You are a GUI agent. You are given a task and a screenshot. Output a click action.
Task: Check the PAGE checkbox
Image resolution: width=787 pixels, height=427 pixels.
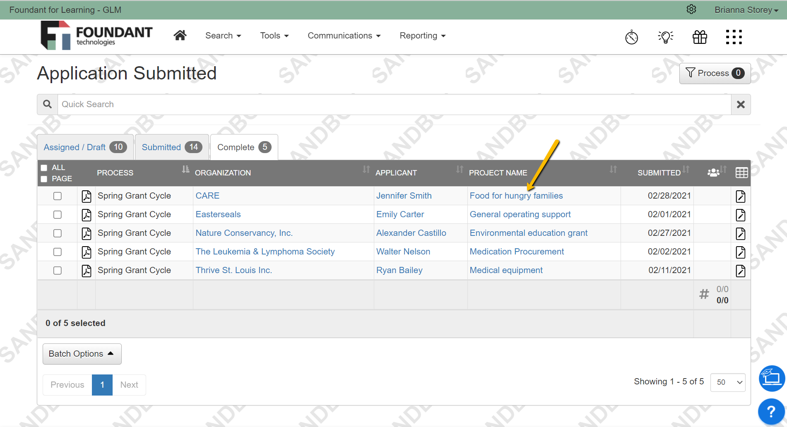(44, 178)
